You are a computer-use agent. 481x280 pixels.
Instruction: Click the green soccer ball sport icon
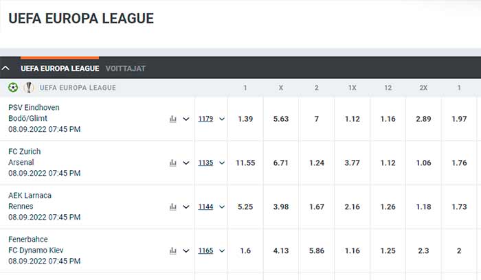coord(13,88)
